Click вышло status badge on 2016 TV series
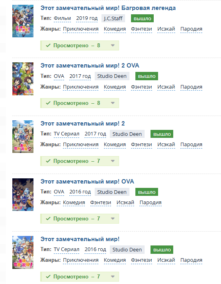 click(162, 250)
